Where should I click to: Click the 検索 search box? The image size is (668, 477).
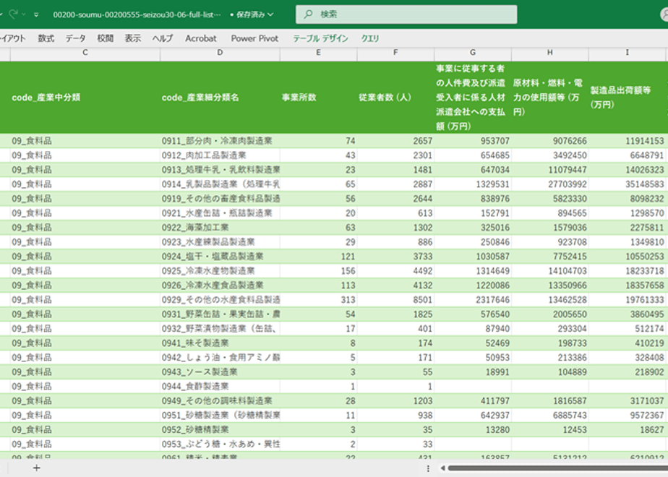click(x=406, y=14)
